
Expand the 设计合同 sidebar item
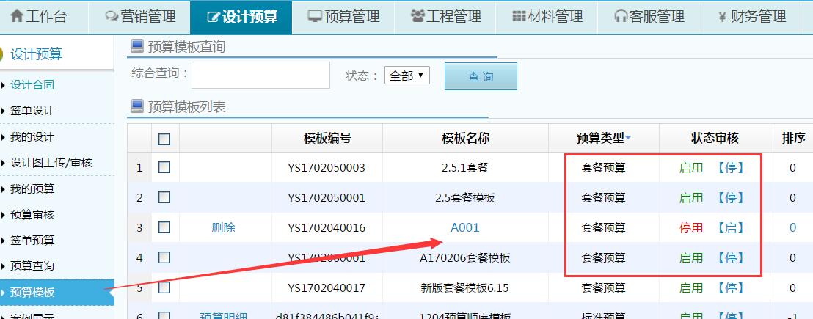point(32,84)
